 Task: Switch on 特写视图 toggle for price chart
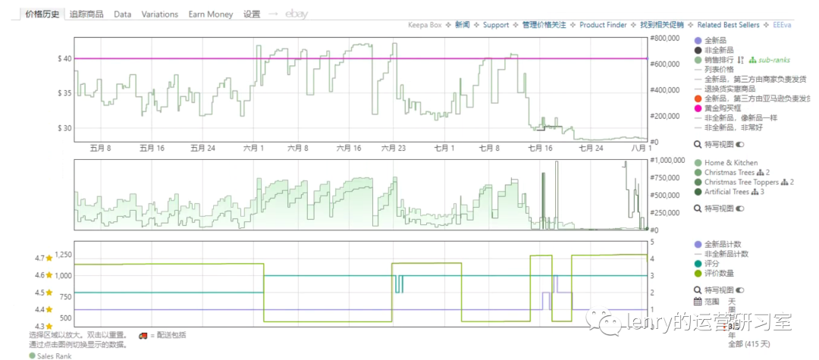click(x=739, y=144)
